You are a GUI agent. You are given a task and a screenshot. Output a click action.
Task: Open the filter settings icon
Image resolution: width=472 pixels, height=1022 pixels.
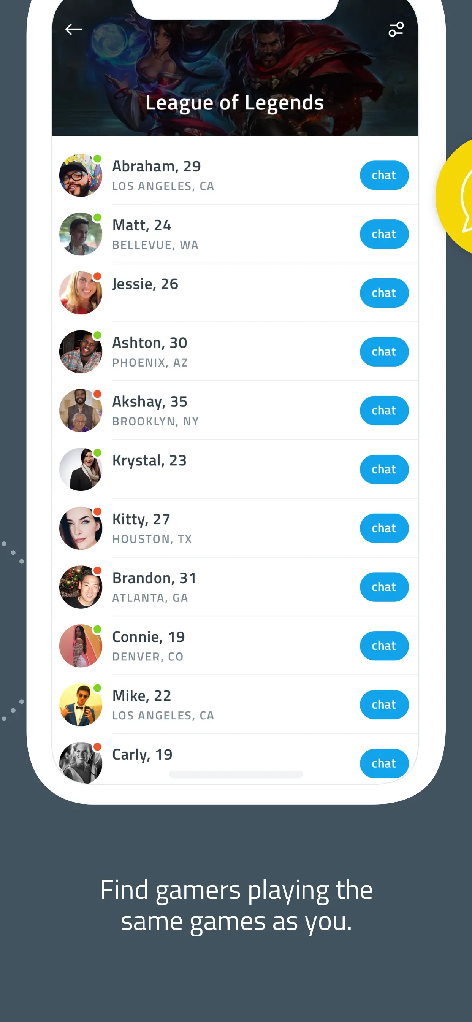pyautogui.click(x=396, y=29)
